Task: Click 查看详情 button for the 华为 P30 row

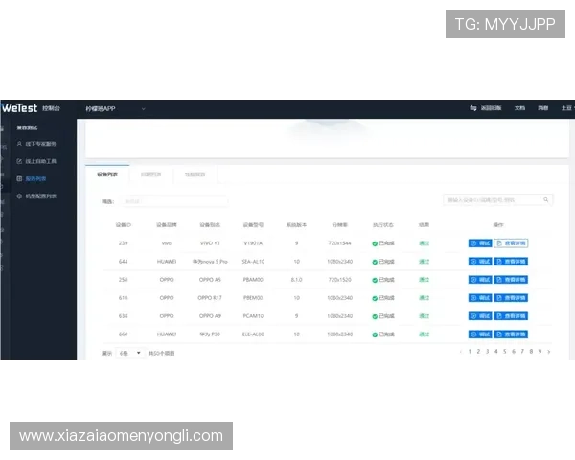Action: point(512,334)
